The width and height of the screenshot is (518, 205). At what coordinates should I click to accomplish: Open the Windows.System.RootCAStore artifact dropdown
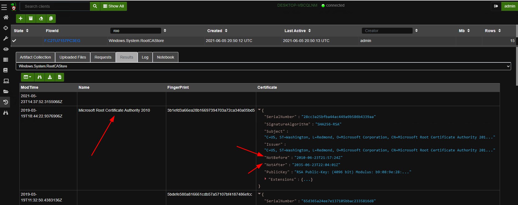coord(263,66)
